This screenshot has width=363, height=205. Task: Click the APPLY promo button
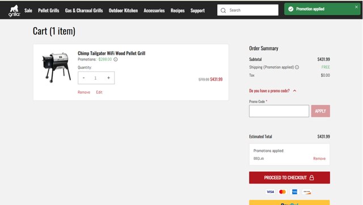[x=320, y=111]
